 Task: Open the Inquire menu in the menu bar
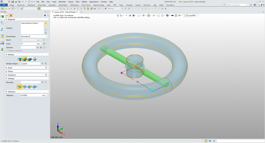(71, 2)
